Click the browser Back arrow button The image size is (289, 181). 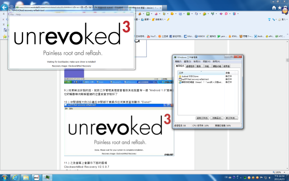[x=4, y=8]
